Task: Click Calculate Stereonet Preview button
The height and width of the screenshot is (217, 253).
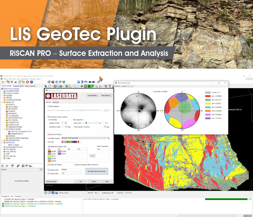Action: click(97, 171)
